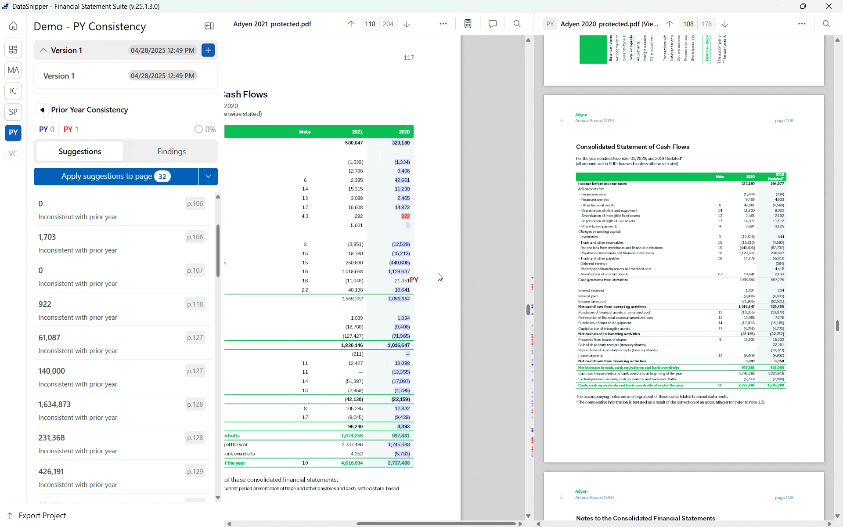
Task: Go back from Prior Year Consistency
Action: [x=42, y=110]
